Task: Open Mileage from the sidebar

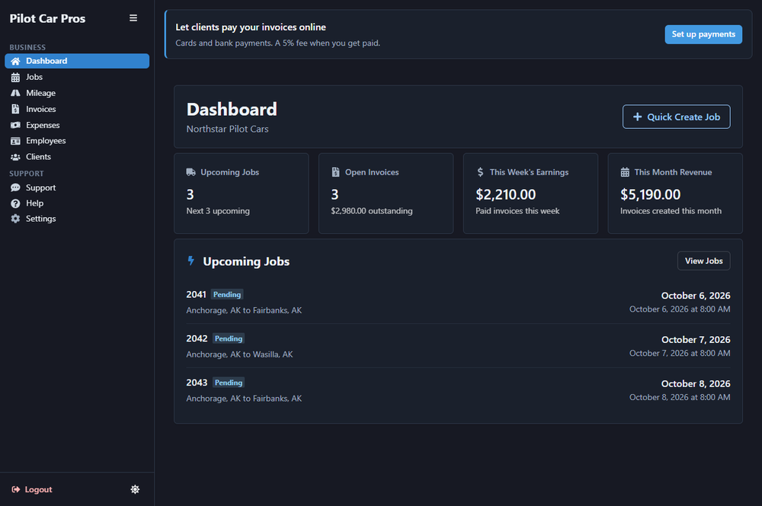Action: pyautogui.click(x=77, y=93)
